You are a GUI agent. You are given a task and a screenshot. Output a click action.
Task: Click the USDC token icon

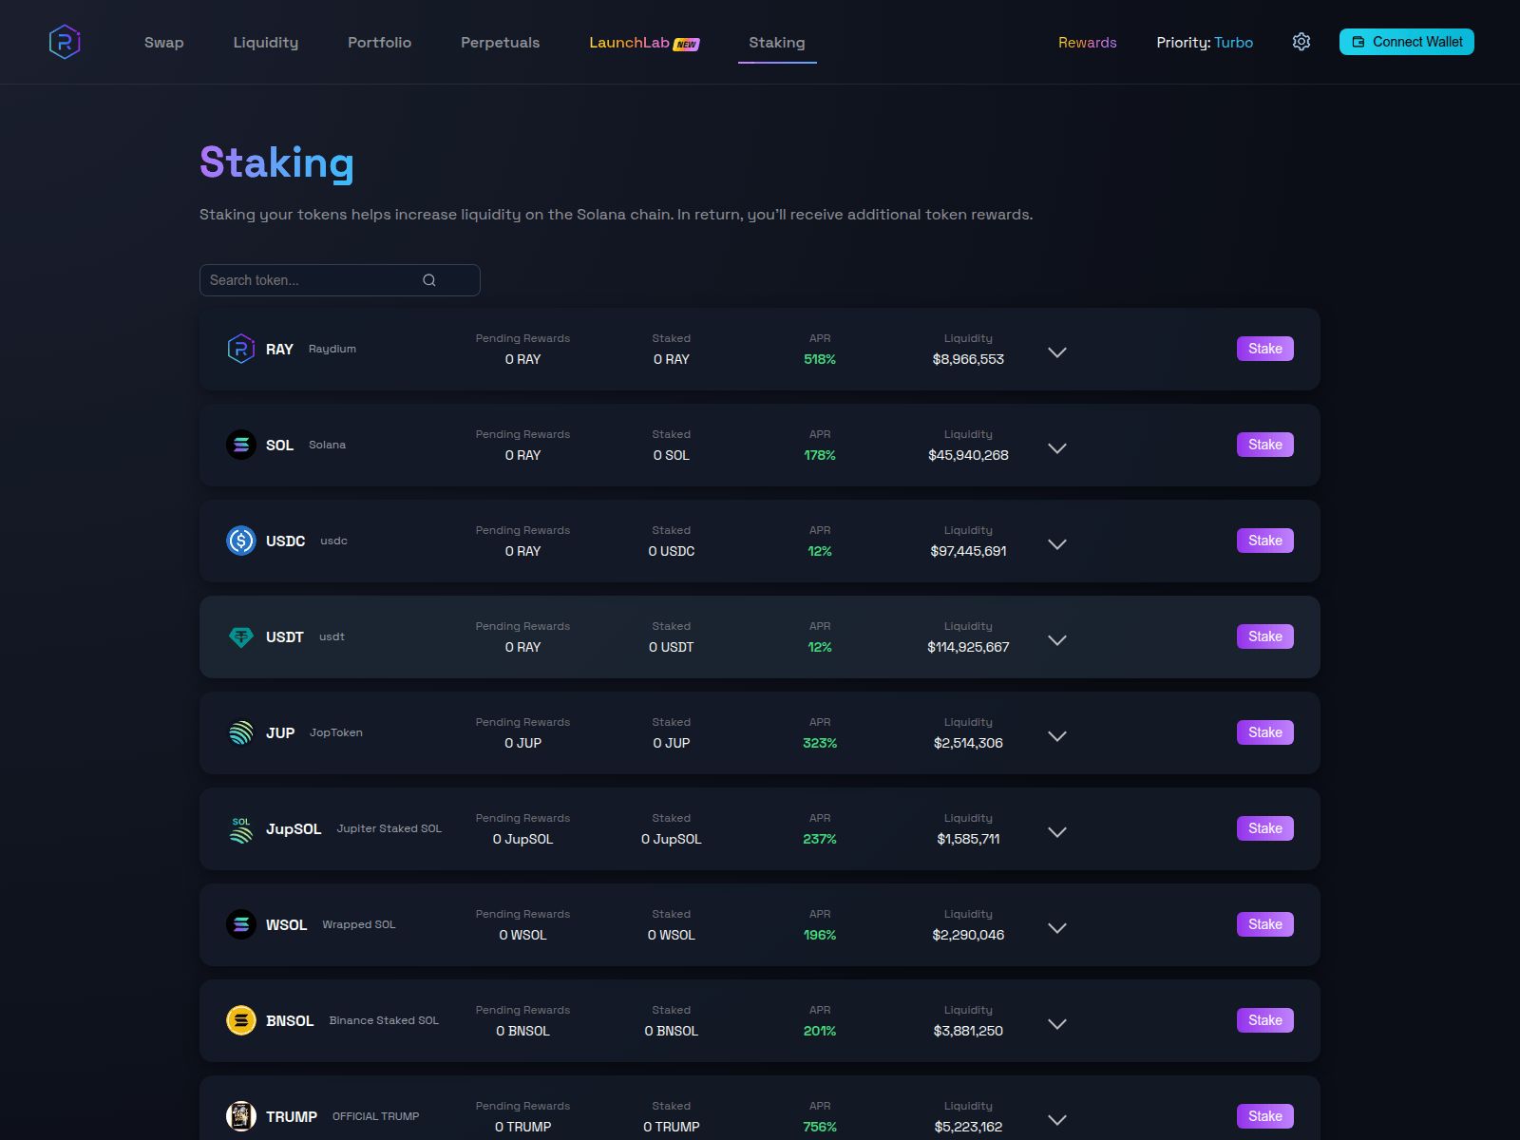(x=241, y=541)
